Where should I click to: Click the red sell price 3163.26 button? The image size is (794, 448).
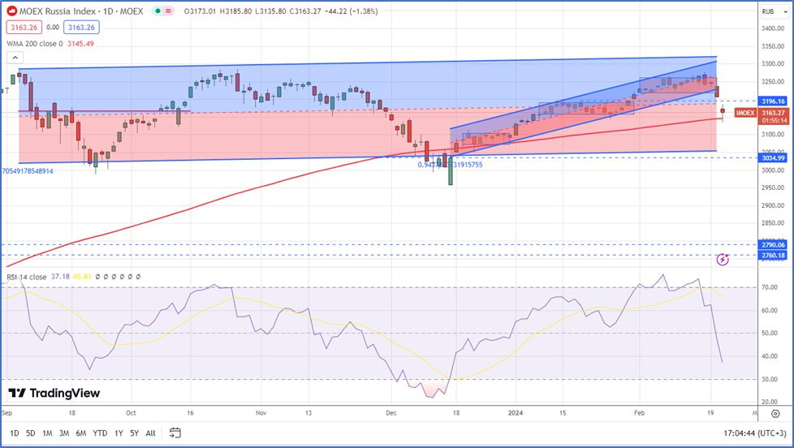tap(24, 28)
